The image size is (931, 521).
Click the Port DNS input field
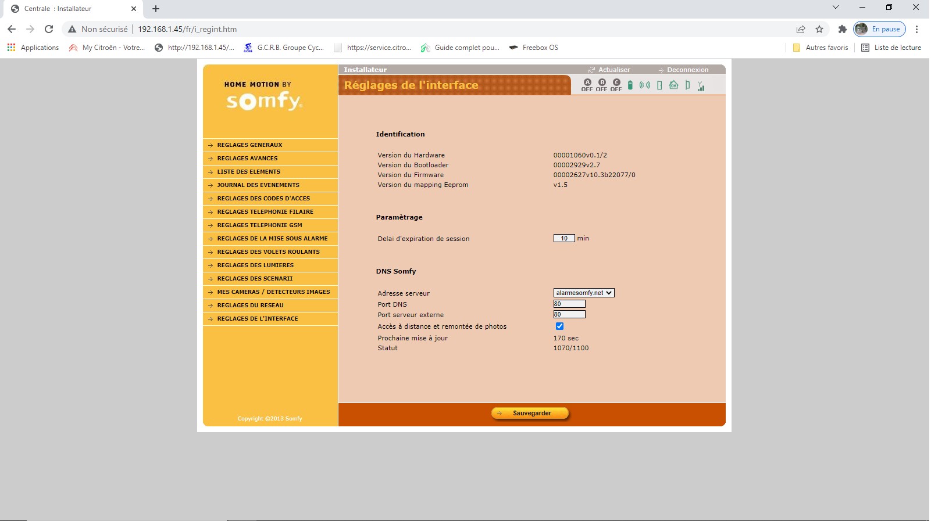569,304
